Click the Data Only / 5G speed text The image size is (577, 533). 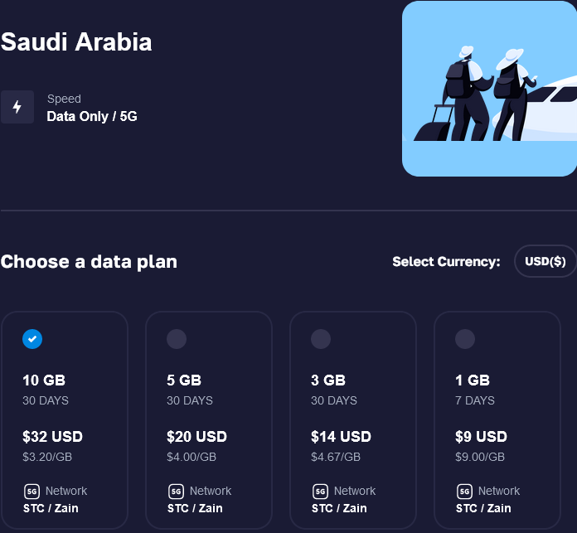point(92,116)
